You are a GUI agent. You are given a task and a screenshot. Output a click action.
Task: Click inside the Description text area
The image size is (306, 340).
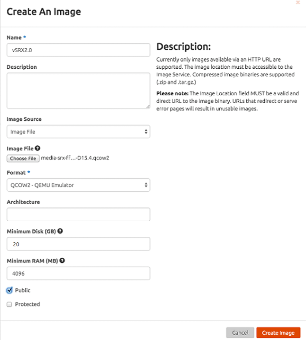tap(78, 91)
